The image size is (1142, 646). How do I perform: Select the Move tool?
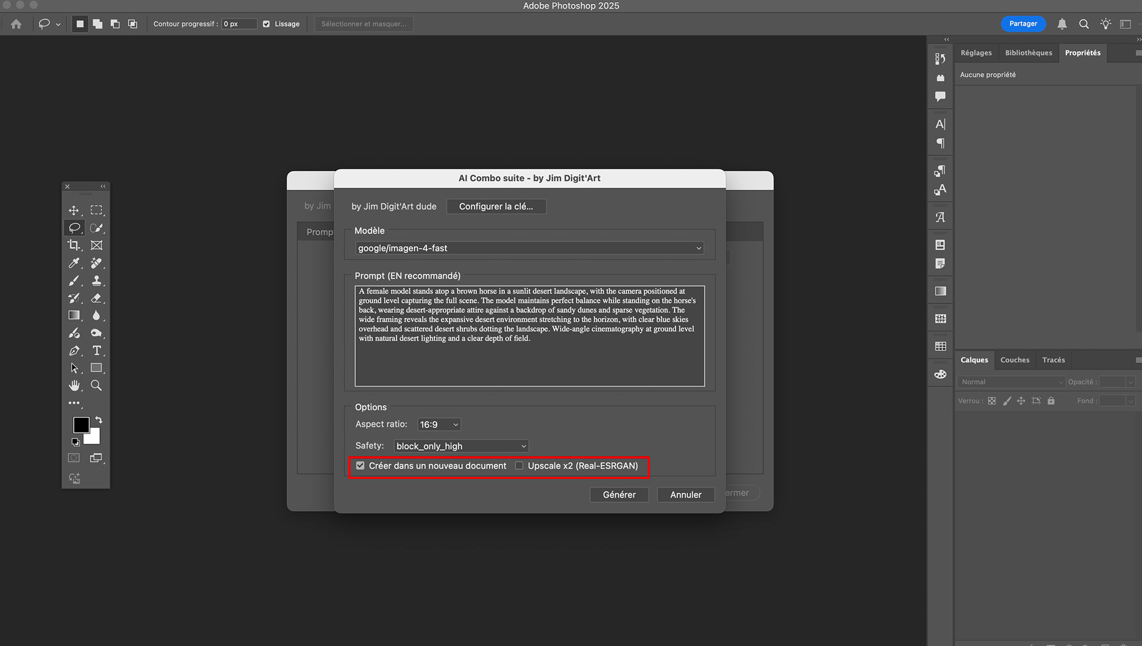coord(74,211)
